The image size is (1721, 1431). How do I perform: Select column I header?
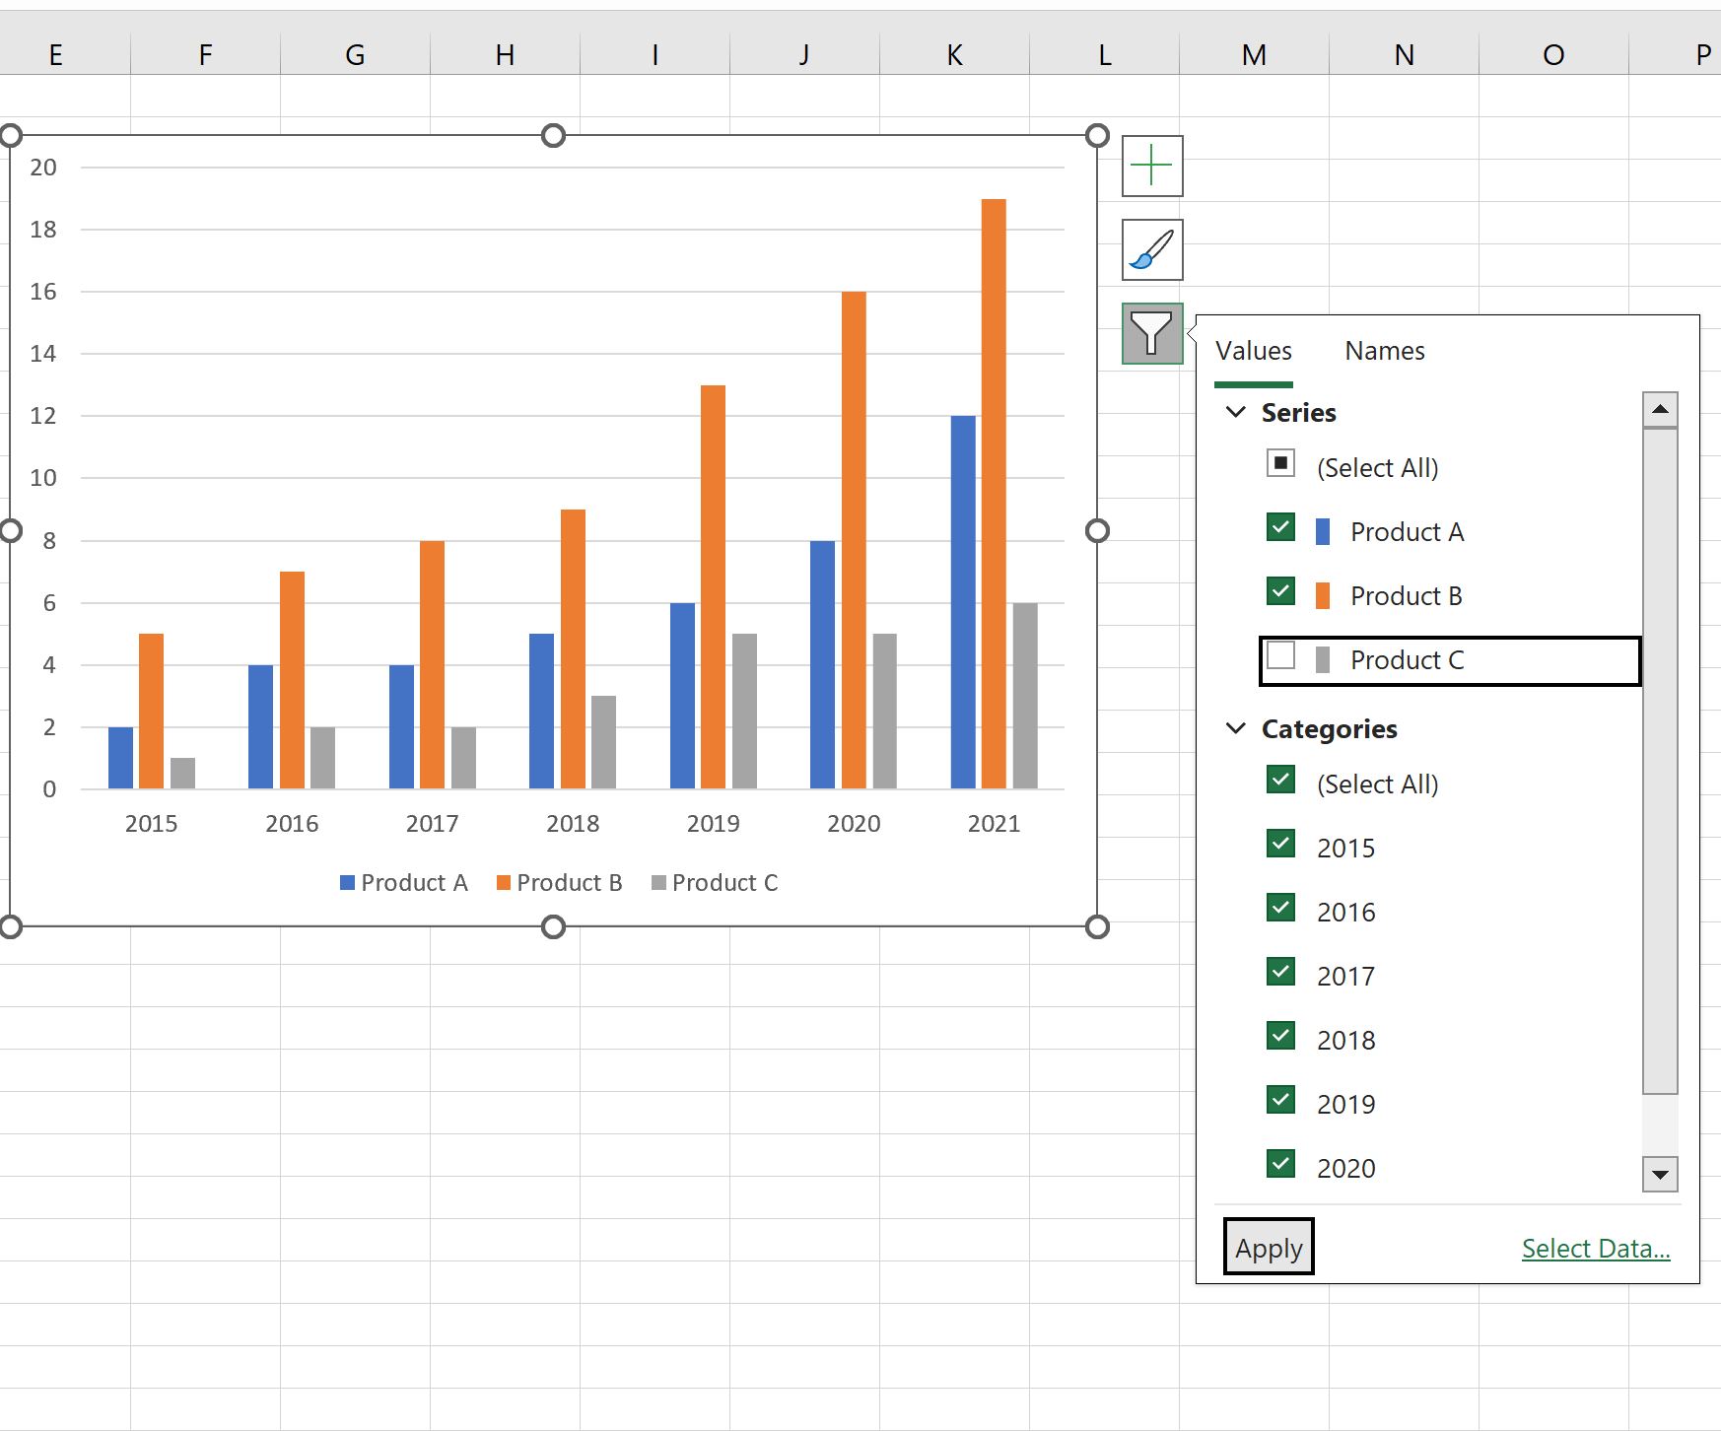tap(654, 55)
